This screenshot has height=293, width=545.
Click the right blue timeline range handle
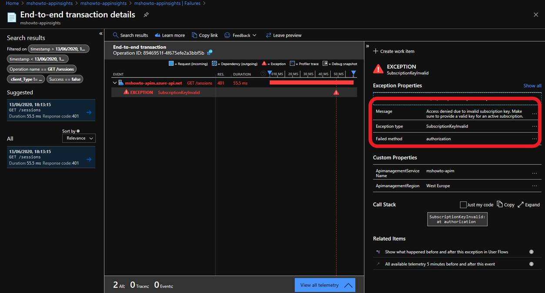(x=354, y=74)
